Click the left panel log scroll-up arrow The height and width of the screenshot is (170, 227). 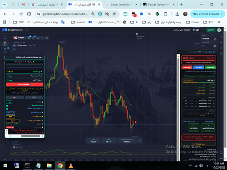coord(6,130)
